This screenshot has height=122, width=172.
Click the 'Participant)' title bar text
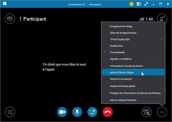(x=95, y=5)
